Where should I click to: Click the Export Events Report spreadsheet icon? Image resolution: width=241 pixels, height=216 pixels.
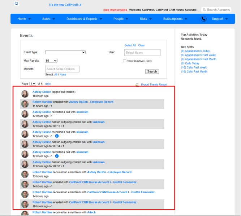[x=137, y=85]
